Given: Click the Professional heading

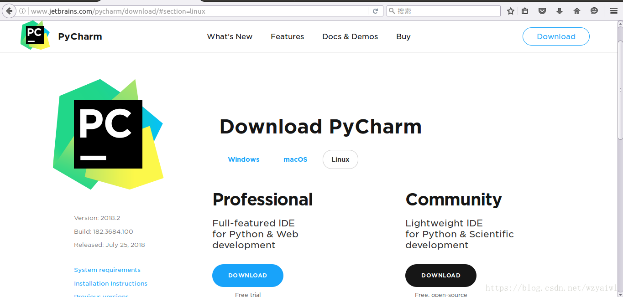Looking at the screenshot, I should point(263,200).
